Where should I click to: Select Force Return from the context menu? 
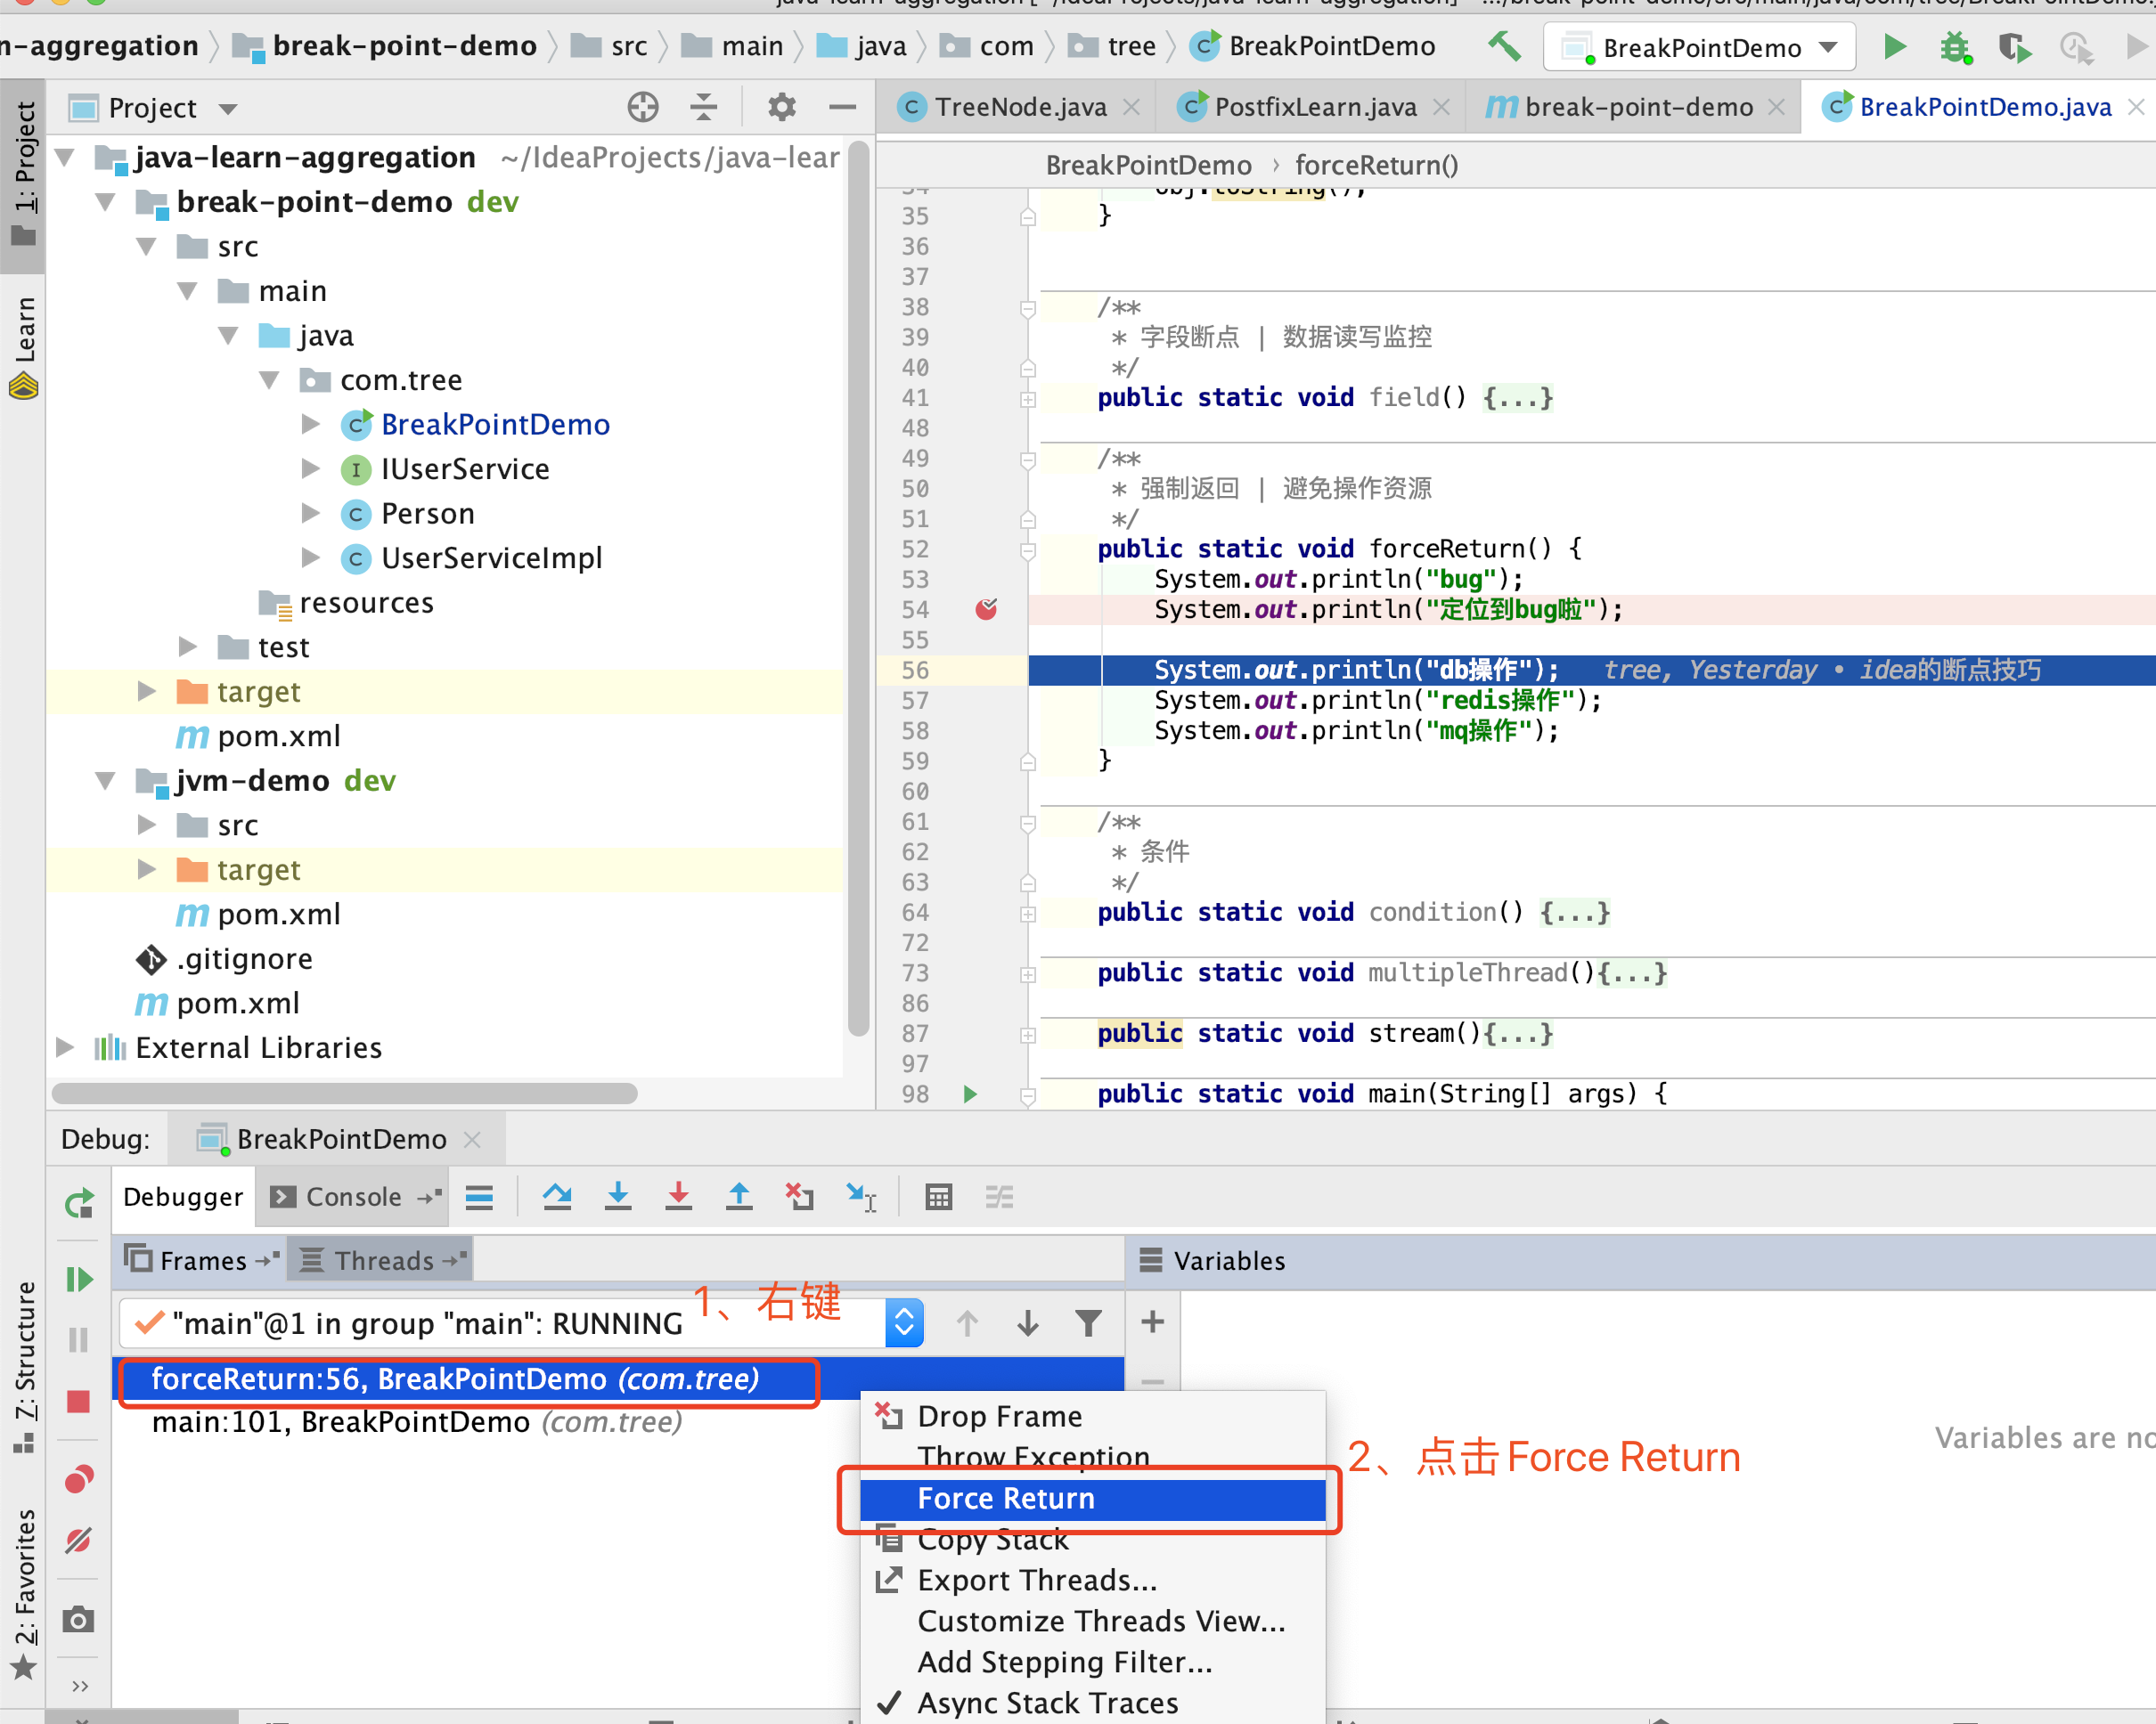(x=1005, y=1498)
